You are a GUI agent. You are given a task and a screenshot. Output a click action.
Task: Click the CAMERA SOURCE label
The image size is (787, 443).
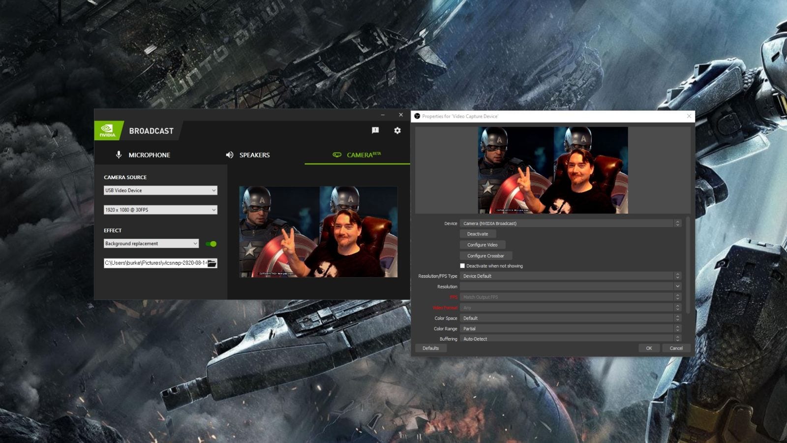click(x=125, y=177)
